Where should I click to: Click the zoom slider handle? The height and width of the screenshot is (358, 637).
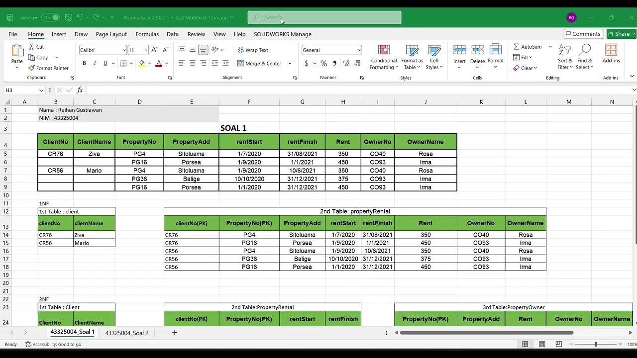click(596, 344)
